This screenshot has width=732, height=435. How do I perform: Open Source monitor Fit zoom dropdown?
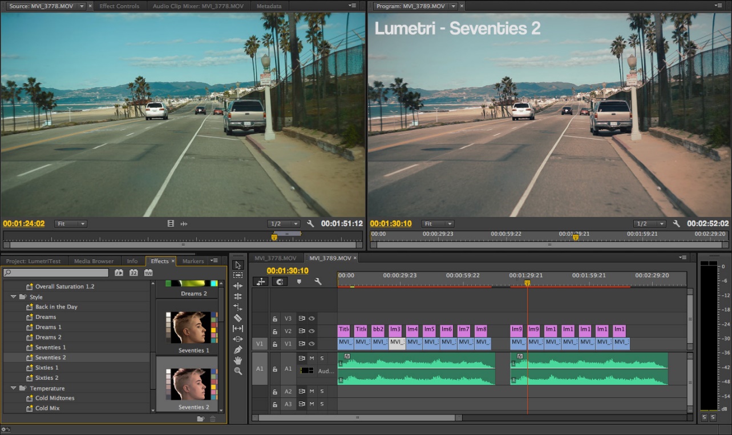tap(71, 224)
